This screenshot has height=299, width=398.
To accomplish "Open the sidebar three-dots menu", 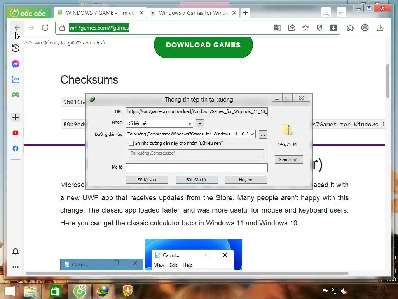I will [16, 267].
